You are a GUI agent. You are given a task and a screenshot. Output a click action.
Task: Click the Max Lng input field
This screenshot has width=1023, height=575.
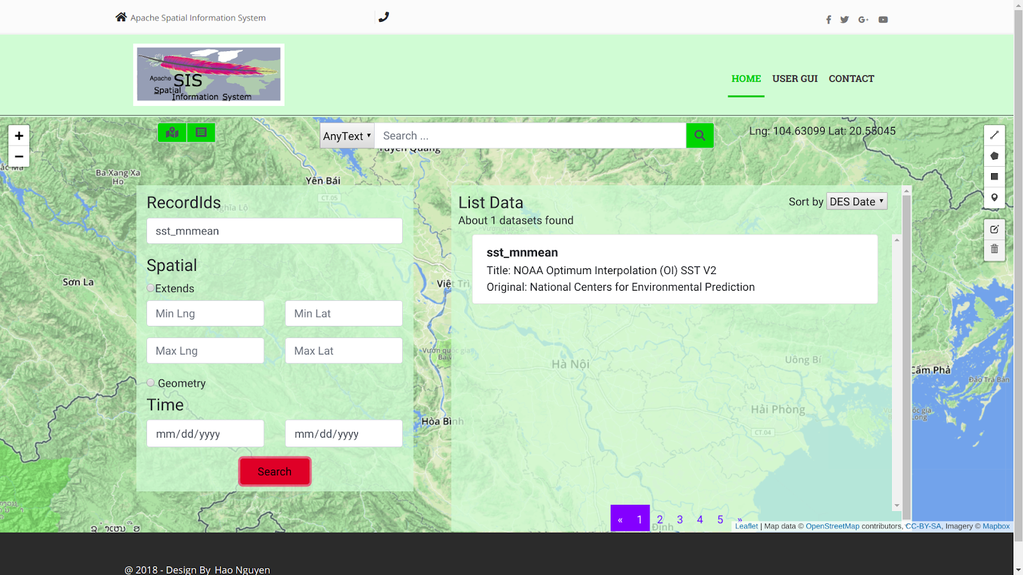pyautogui.click(x=205, y=351)
